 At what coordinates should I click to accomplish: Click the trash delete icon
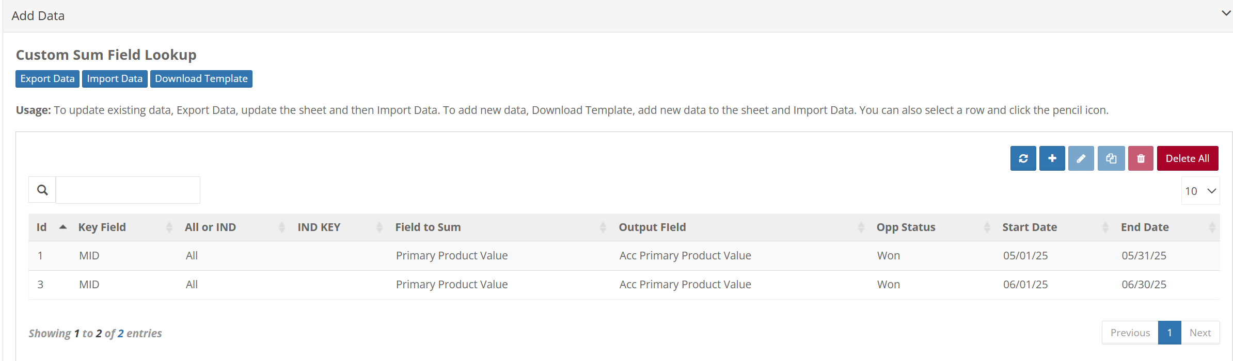tap(1141, 158)
